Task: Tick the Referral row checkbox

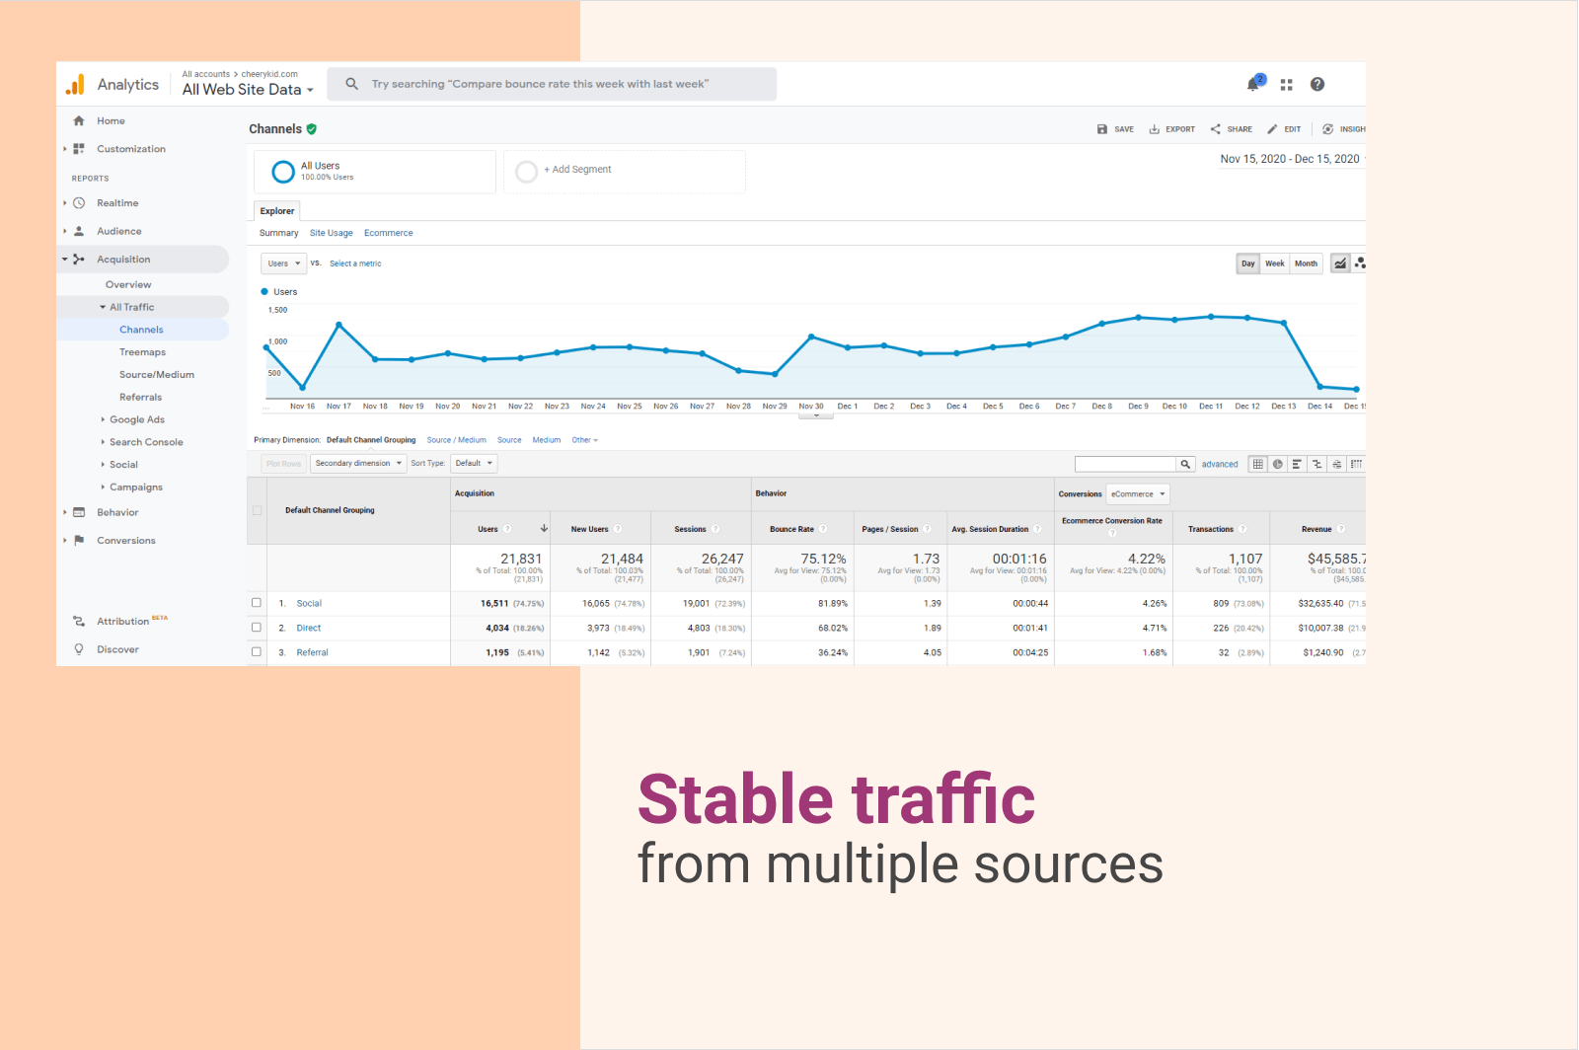Action: pyautogui.click(x=257, y=652)
